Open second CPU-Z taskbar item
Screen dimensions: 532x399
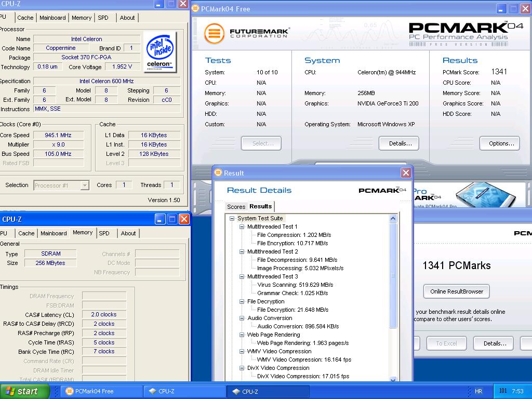point(268,391)
